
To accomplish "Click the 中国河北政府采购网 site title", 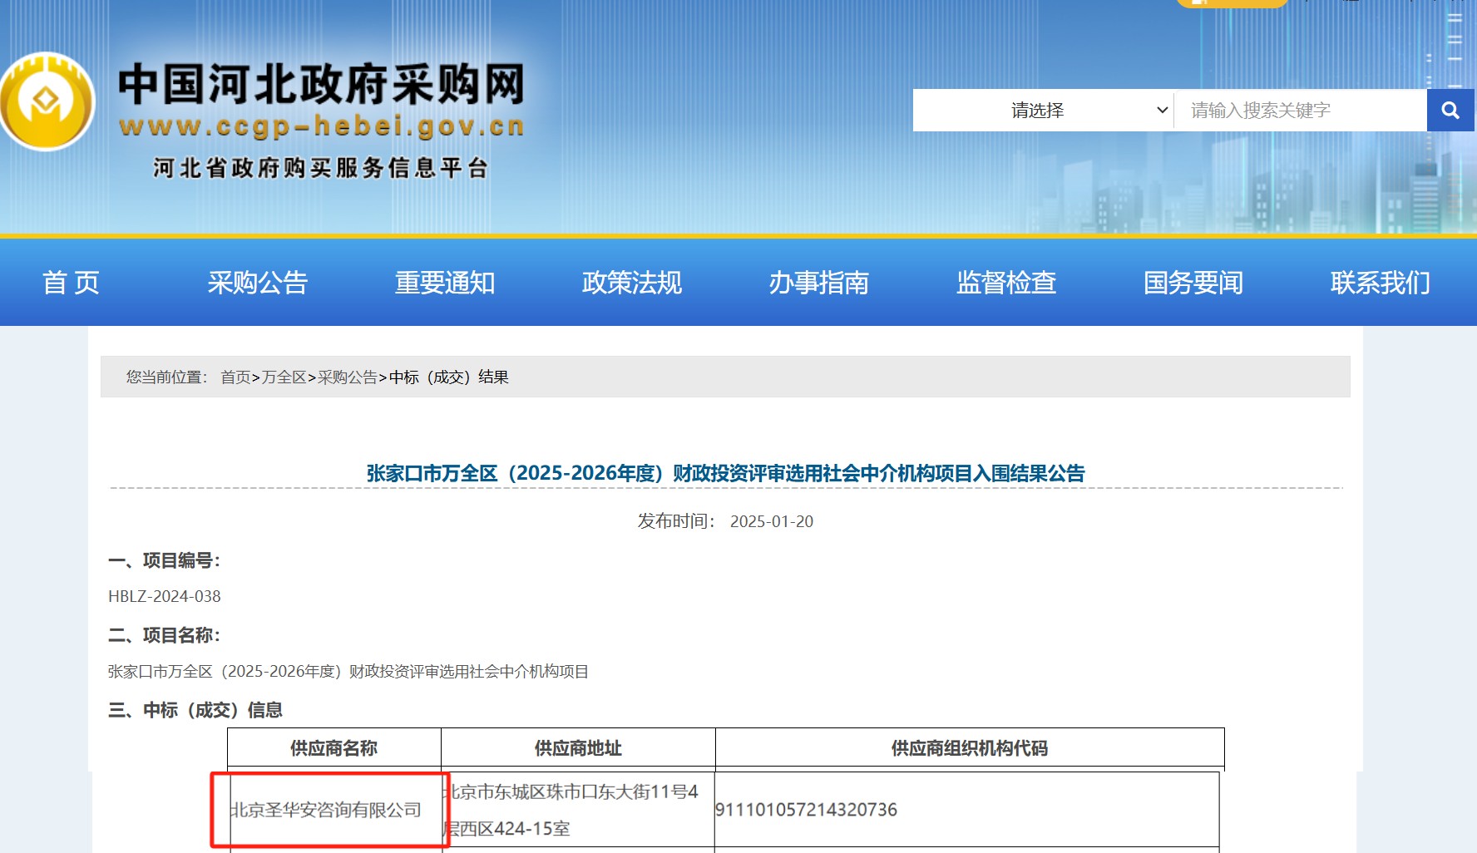I will (x=321, y=85).
